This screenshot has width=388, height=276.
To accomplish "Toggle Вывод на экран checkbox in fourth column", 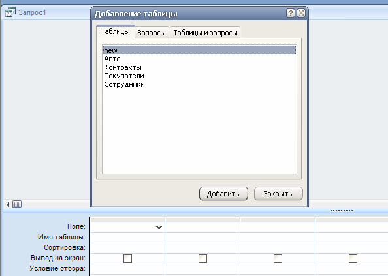I will pos(353,258).
